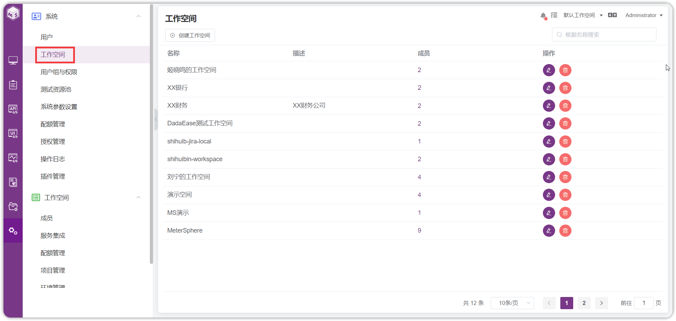Delete the shihuib-jira-local workspace

(565, 141)
